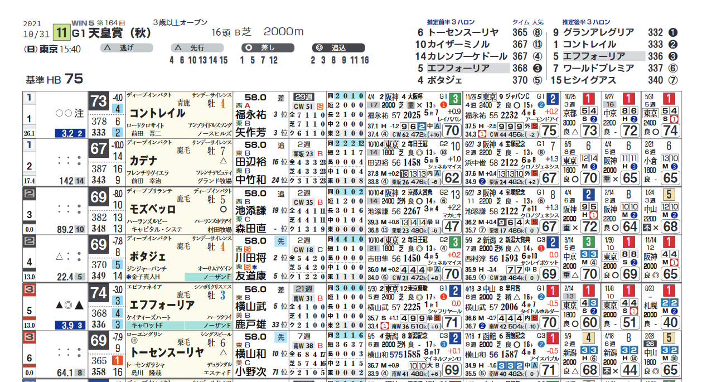Open horse エフフォーリア name in table
This screenshot has height=382, width=702.
tap(162, 305)
